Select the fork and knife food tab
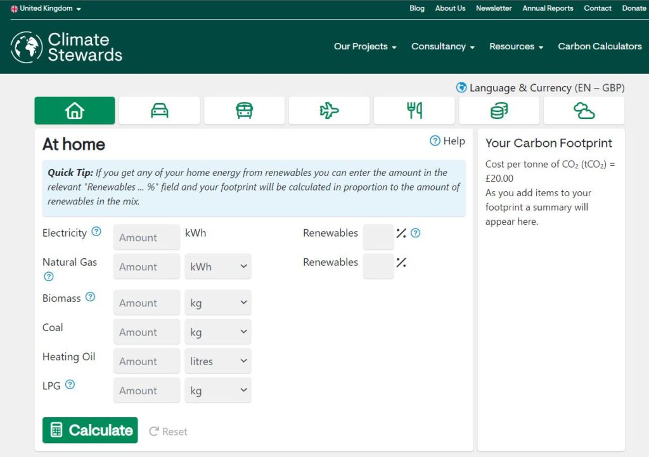Image resolution: width=649 pixels, height=457 pixels. coord(414,110)
